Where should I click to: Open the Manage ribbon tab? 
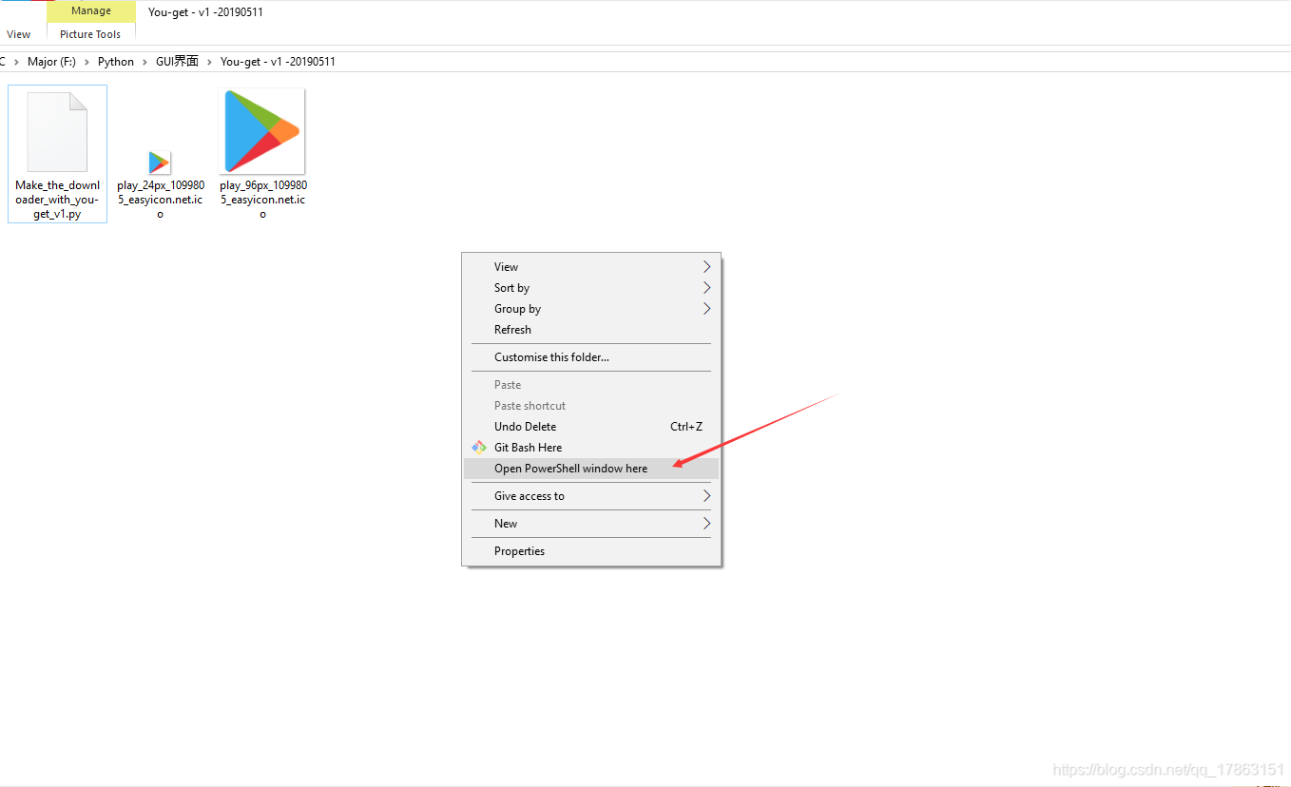point(91,11)
